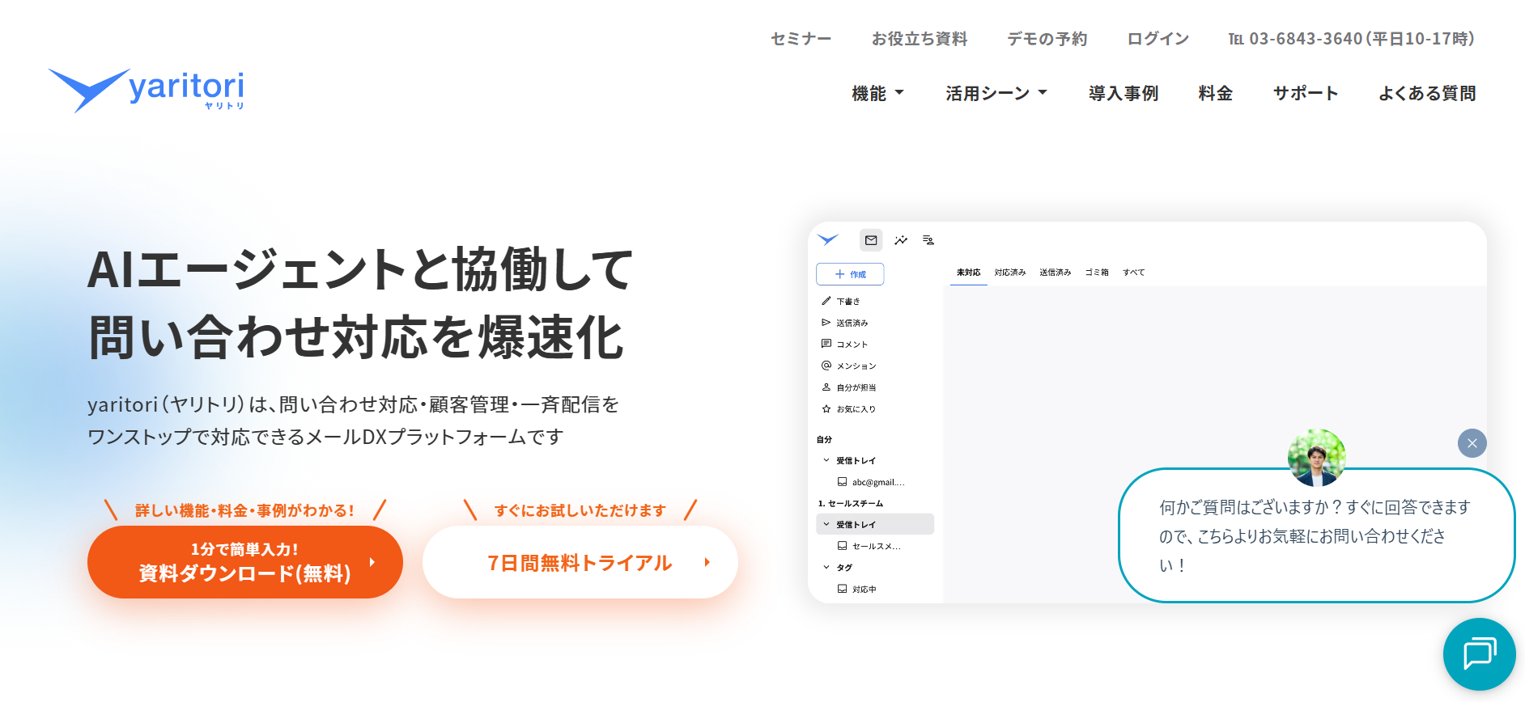Collapse 受信トレイ under セールスチーム

coord(826,524)
